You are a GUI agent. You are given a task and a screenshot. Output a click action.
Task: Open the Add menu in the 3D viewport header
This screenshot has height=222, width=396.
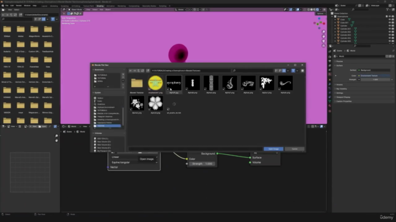[x=101, y=10]
